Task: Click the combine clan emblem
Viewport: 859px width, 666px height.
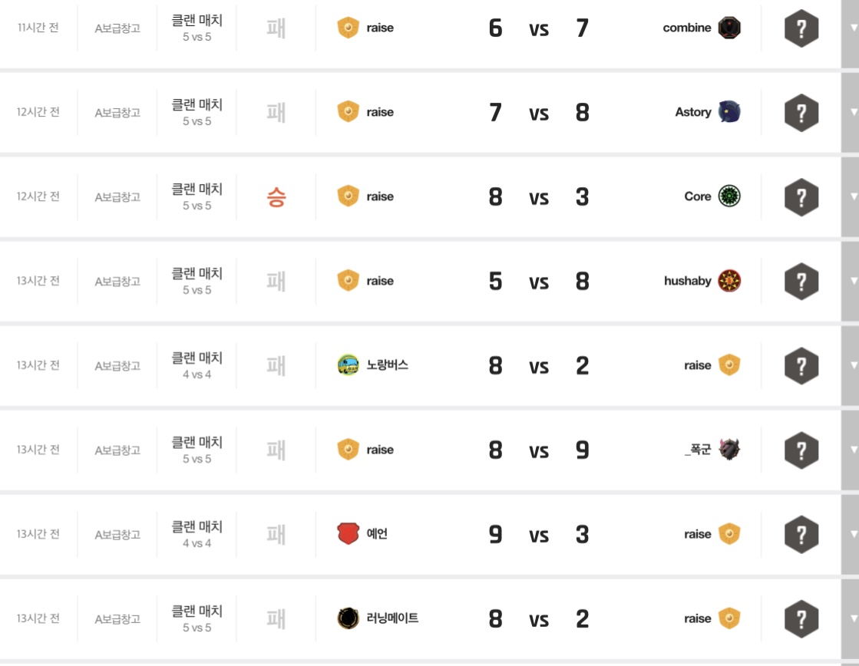Action: (x=728, y=28)
